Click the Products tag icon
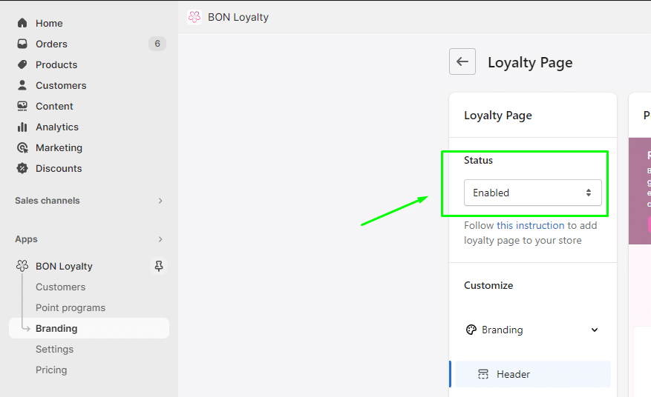 click(22, 64)
